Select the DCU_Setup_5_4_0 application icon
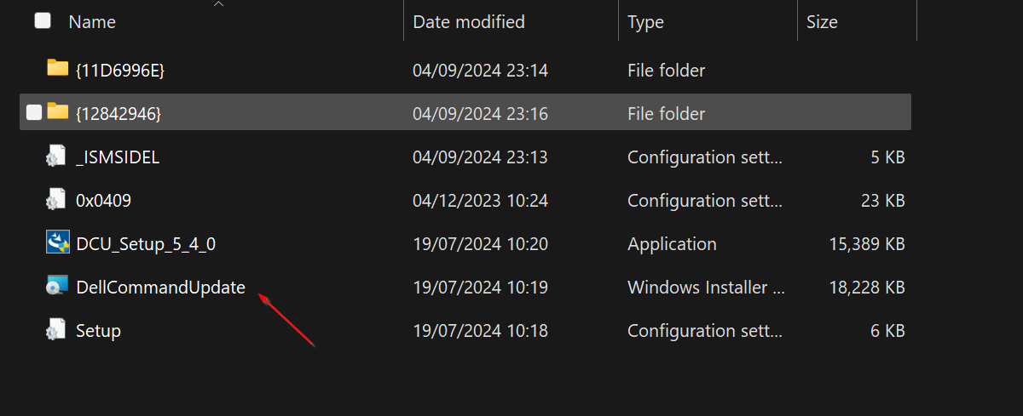The image size is (1023, 416). [57, 242]
